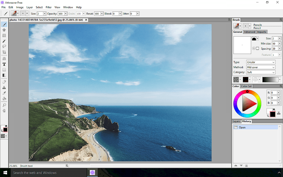Delete history state with trash icon
283x177 pixels.
click(x=246, y=165)
